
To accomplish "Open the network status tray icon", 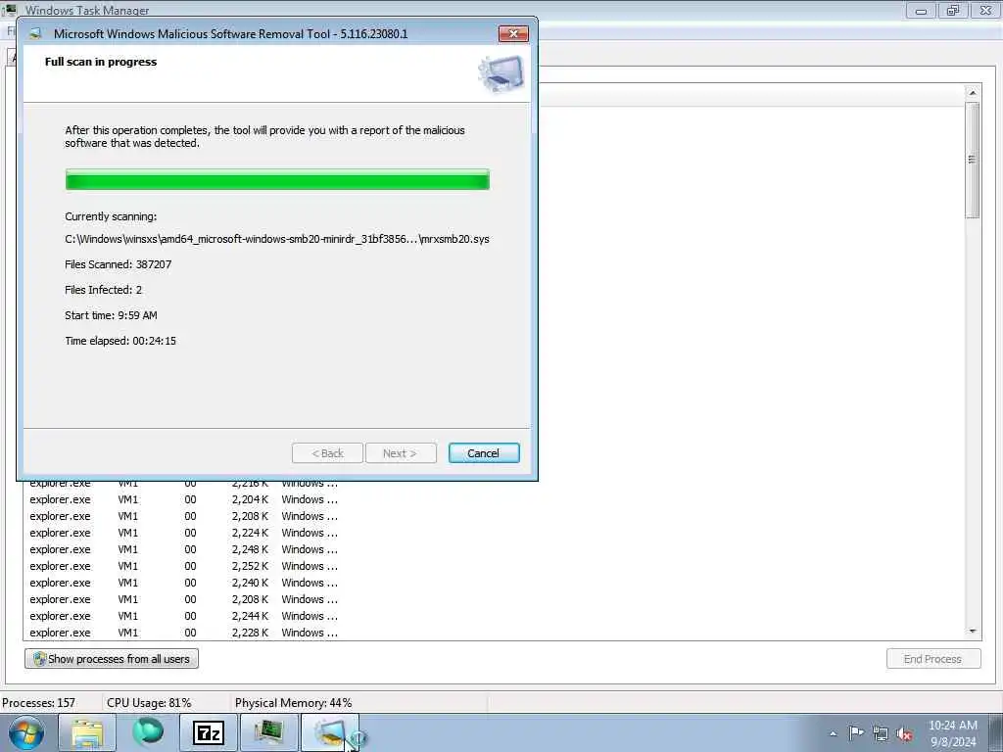I will coord(881,734).
